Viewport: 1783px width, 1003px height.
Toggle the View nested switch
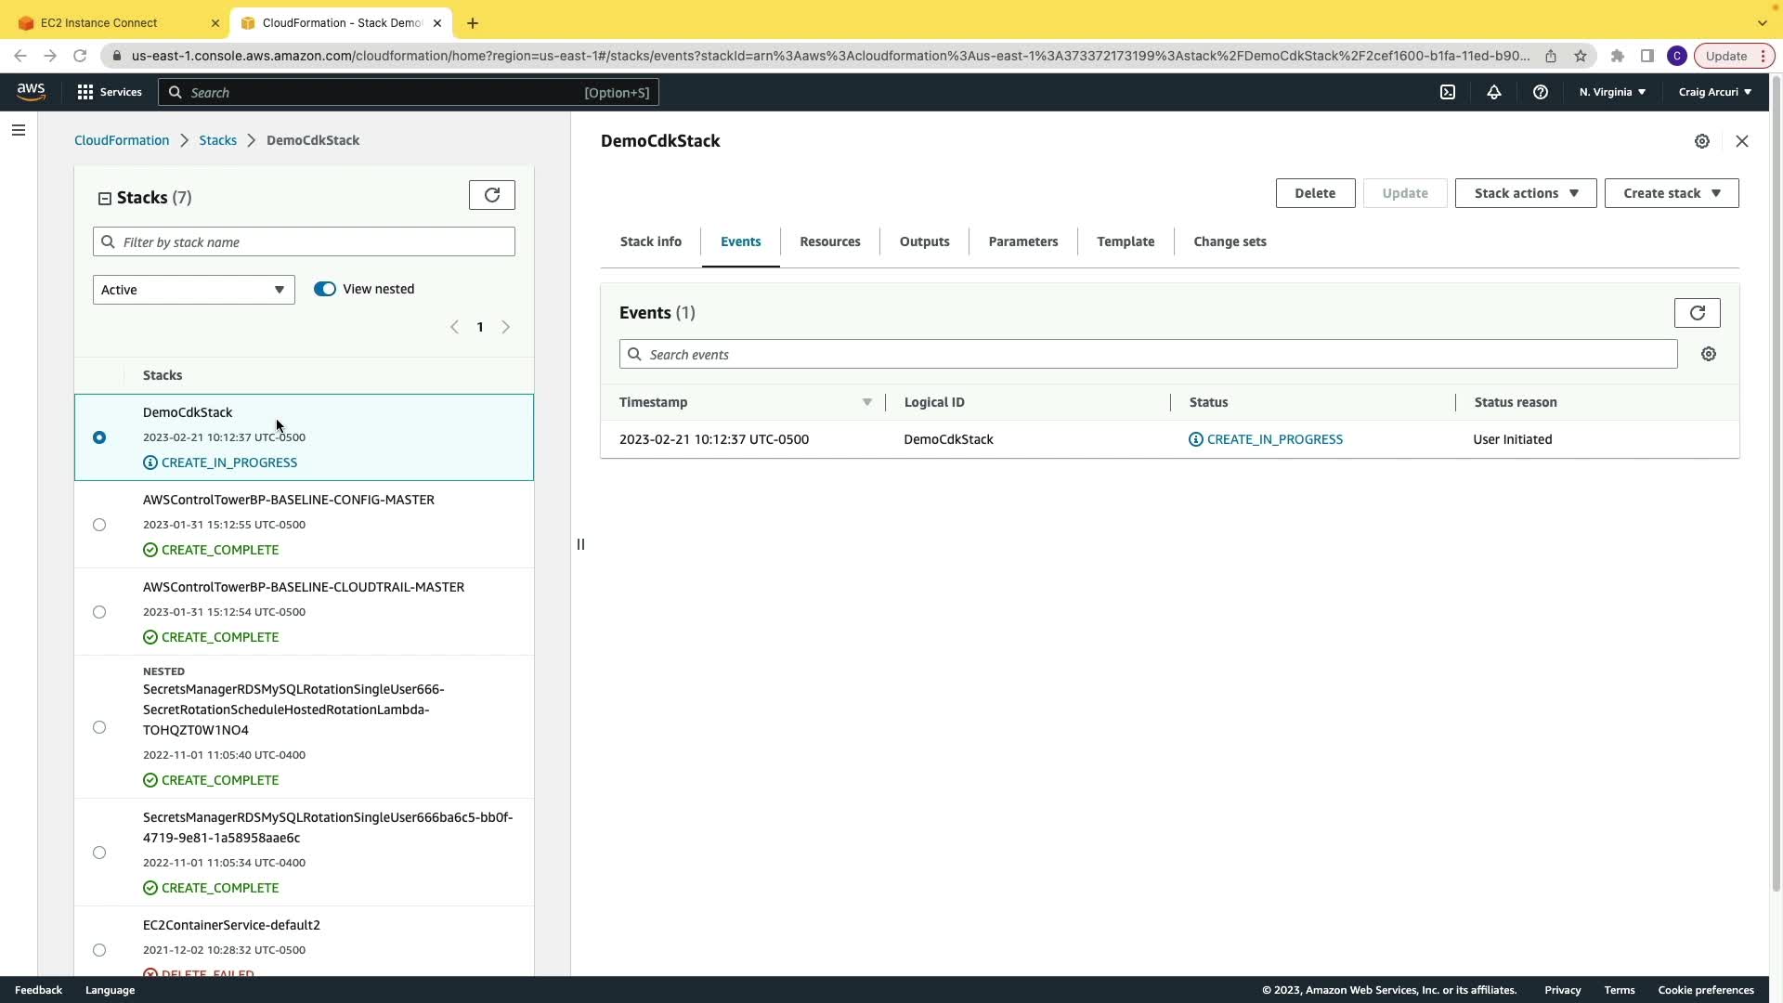coord(324,289)
